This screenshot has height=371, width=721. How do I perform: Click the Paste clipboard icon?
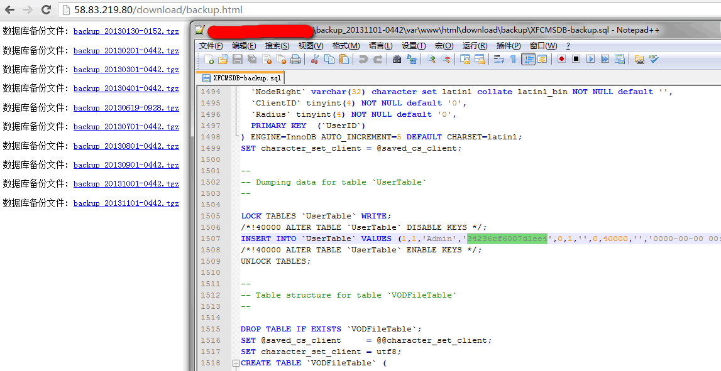(x=343, y=59)
